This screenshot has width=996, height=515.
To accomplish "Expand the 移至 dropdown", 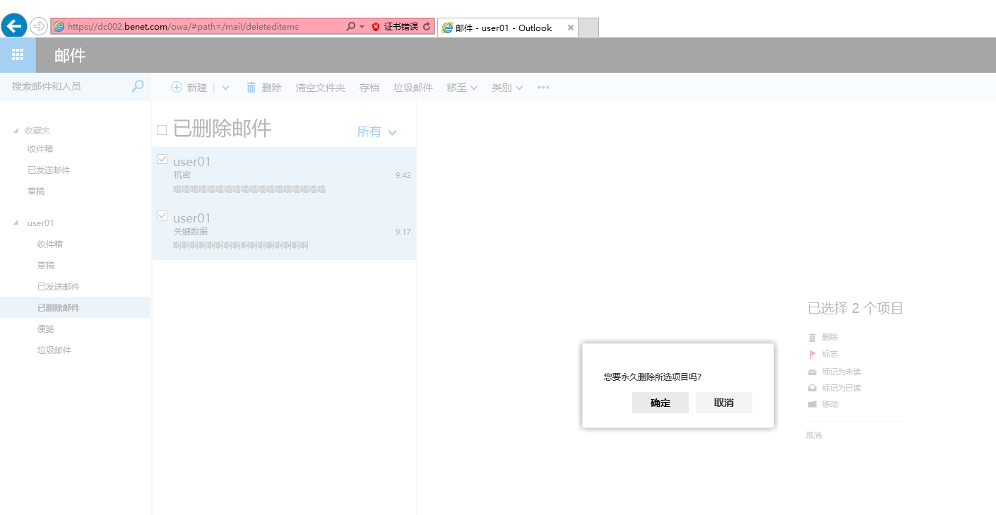I will [462, 88].
